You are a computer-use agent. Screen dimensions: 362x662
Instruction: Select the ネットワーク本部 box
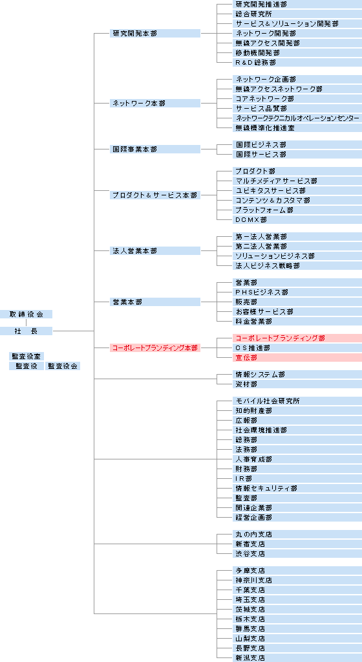click(155, 104)
